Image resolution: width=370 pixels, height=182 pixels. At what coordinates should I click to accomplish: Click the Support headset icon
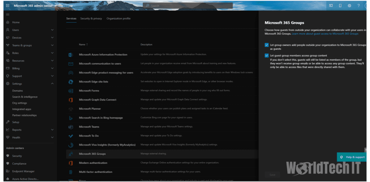pos(8,76)
